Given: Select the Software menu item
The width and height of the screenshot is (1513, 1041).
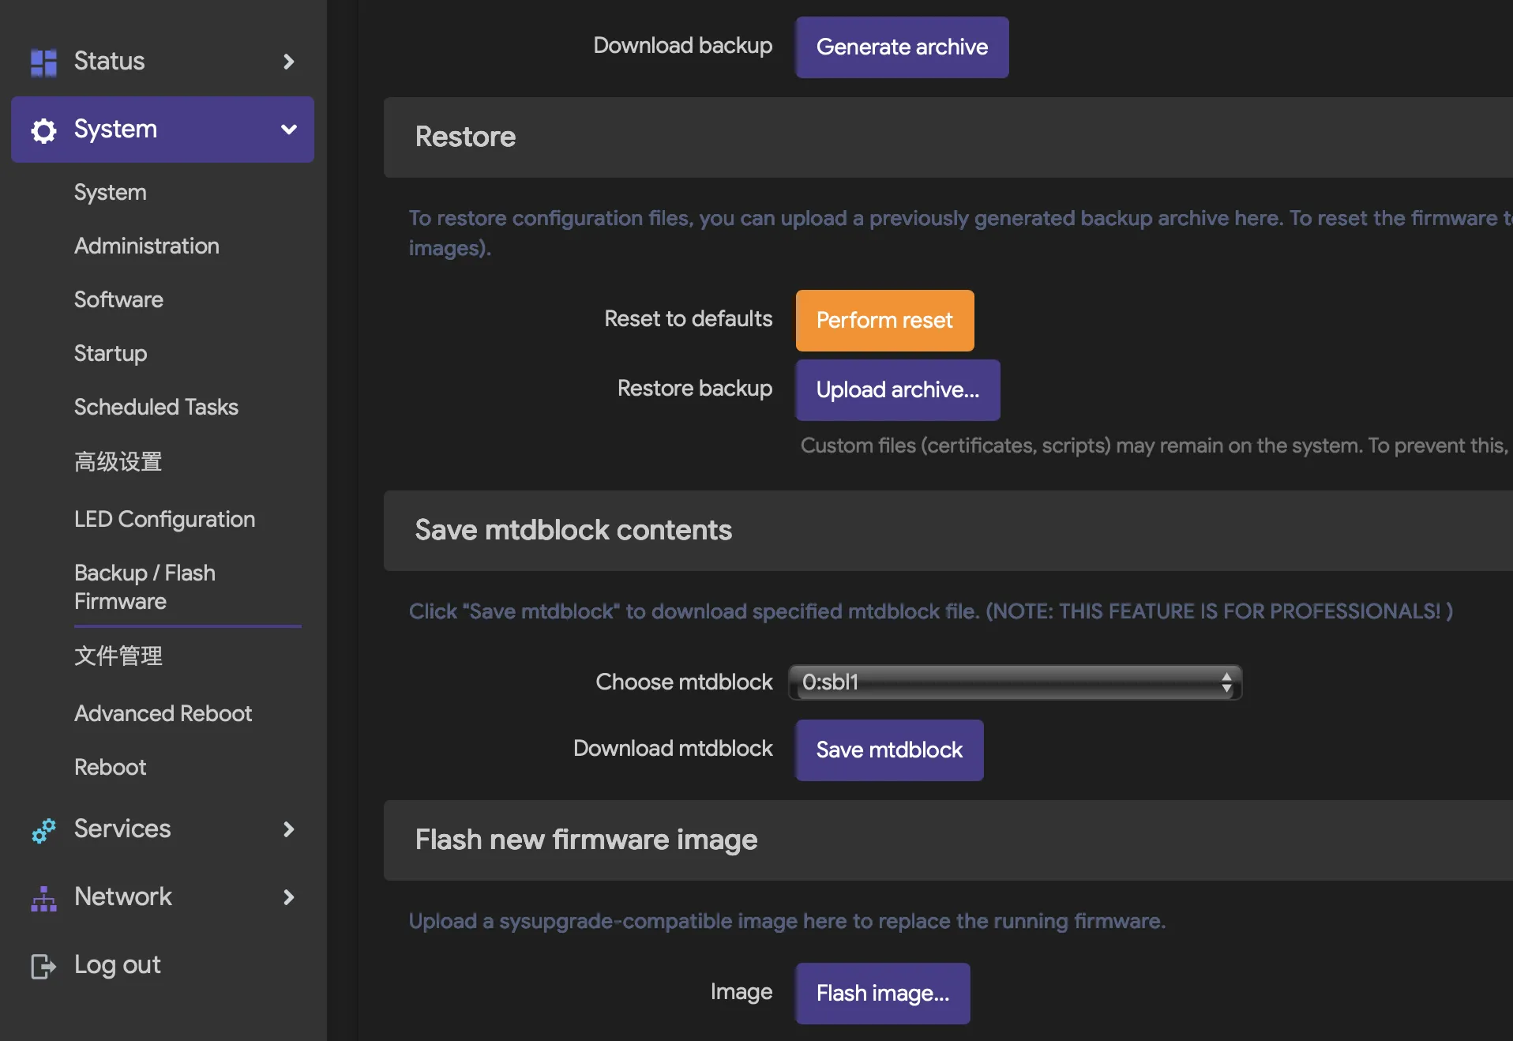Looking at the screenshot, I should pyautogui.click(x=118, y=299).
